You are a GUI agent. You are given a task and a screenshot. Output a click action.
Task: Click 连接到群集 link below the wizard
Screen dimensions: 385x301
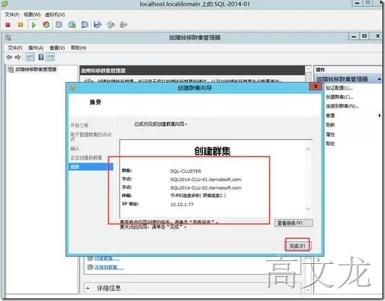tap(109, 267)
